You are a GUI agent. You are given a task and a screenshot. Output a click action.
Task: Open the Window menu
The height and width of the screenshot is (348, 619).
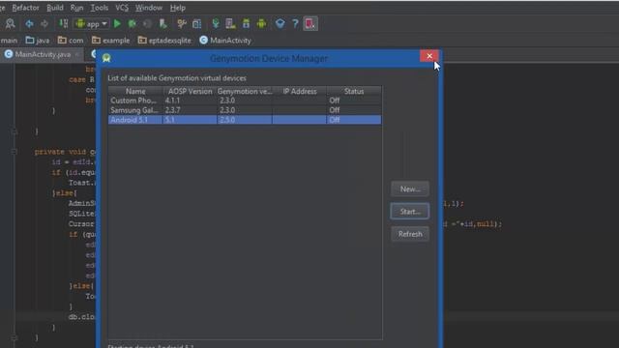click(x=148, y=8)
